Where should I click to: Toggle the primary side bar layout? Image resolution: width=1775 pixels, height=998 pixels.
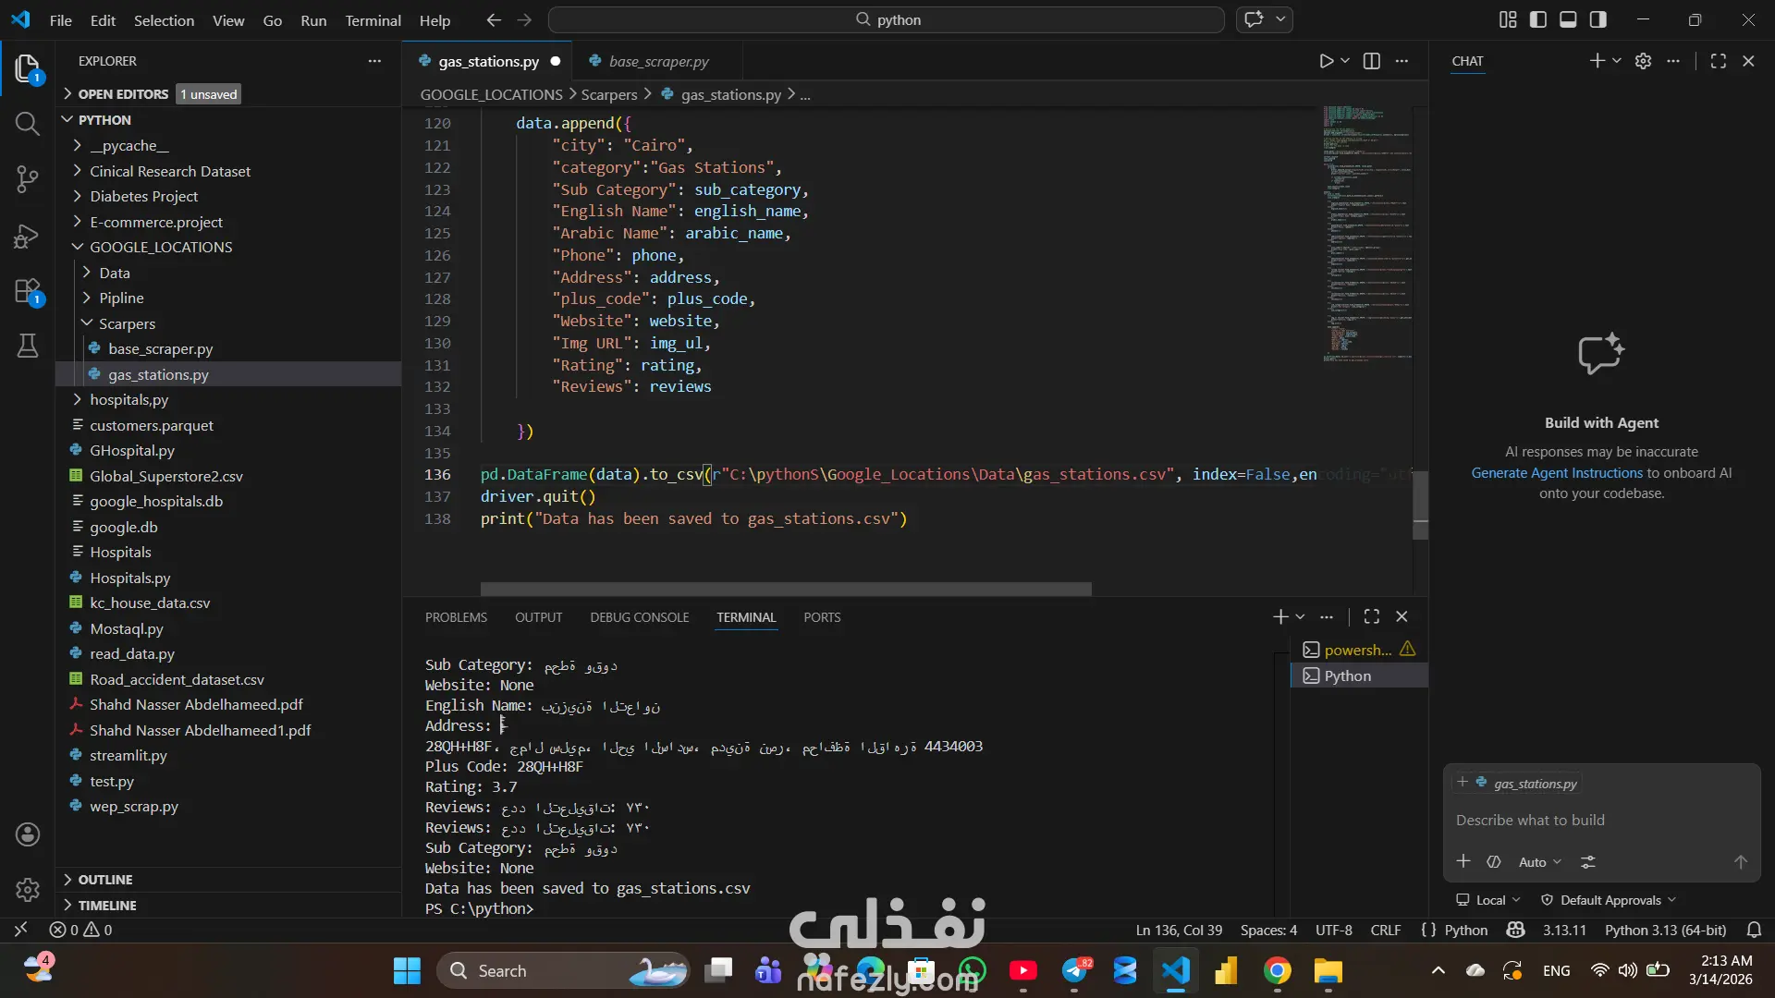(x=1538, y=19)
